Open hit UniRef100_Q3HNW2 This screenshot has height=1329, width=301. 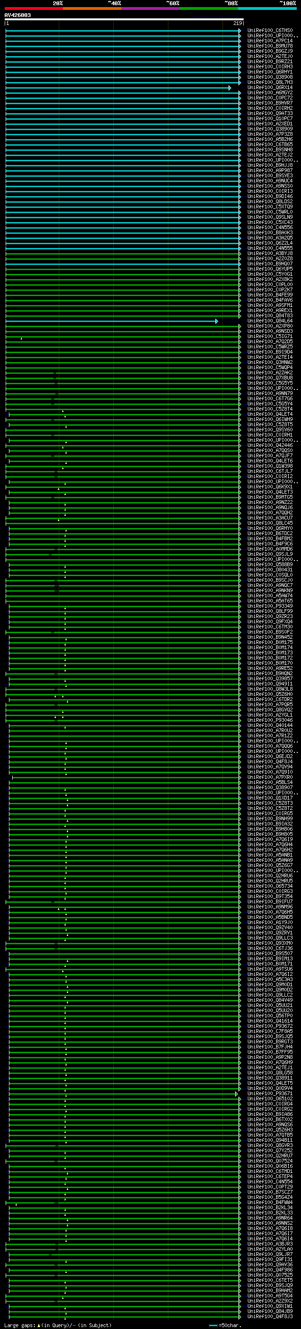pyautogui.click(x=270, y=362)
